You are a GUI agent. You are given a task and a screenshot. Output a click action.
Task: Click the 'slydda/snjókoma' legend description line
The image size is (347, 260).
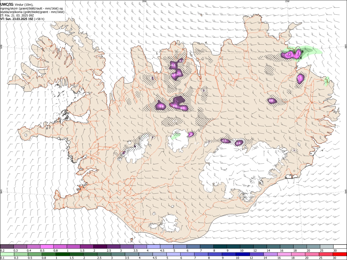(x=32, y=12)
